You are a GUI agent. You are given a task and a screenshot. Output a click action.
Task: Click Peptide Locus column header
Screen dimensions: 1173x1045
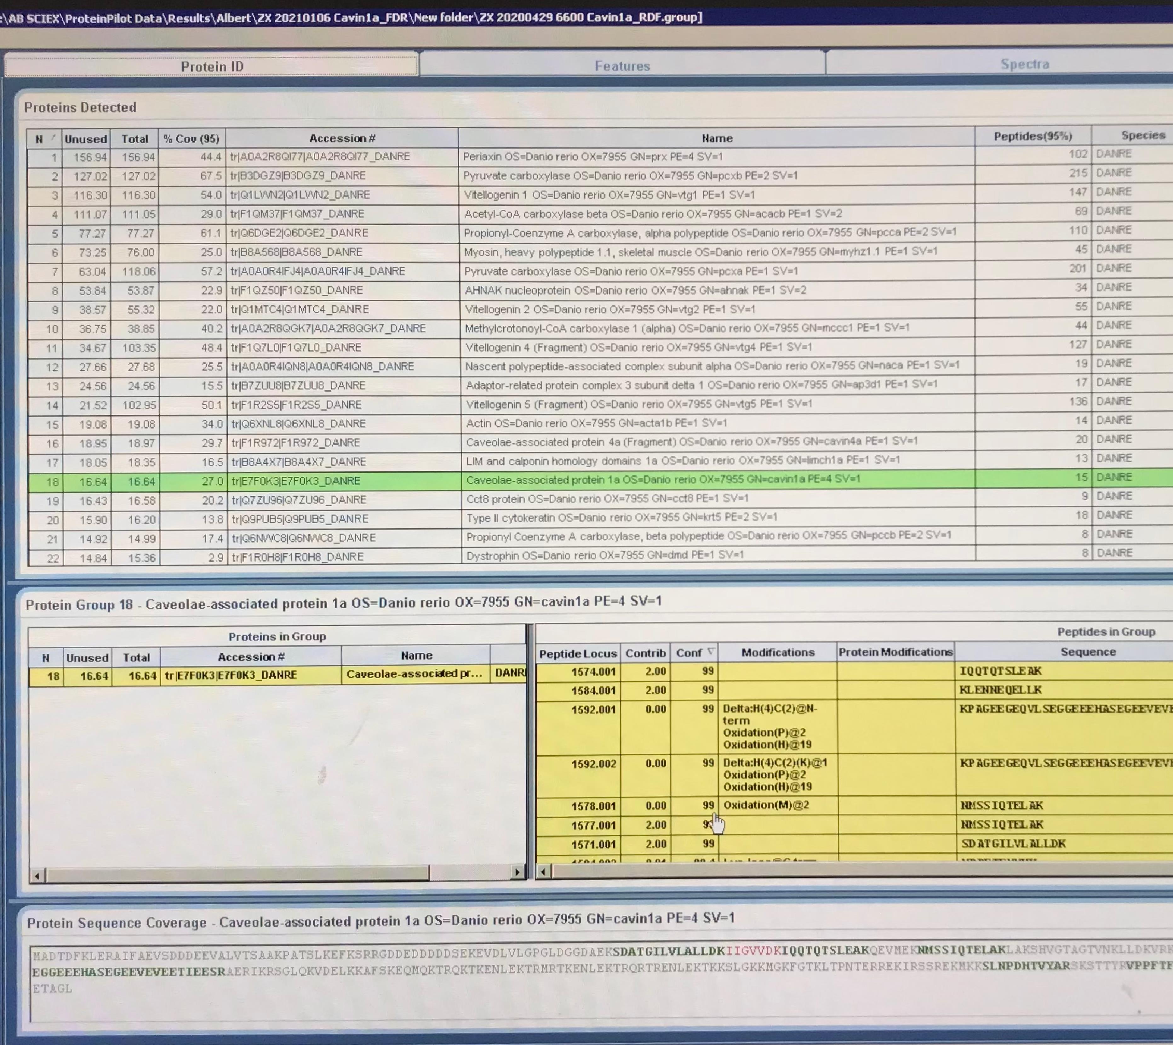click(x=578, y=653)
